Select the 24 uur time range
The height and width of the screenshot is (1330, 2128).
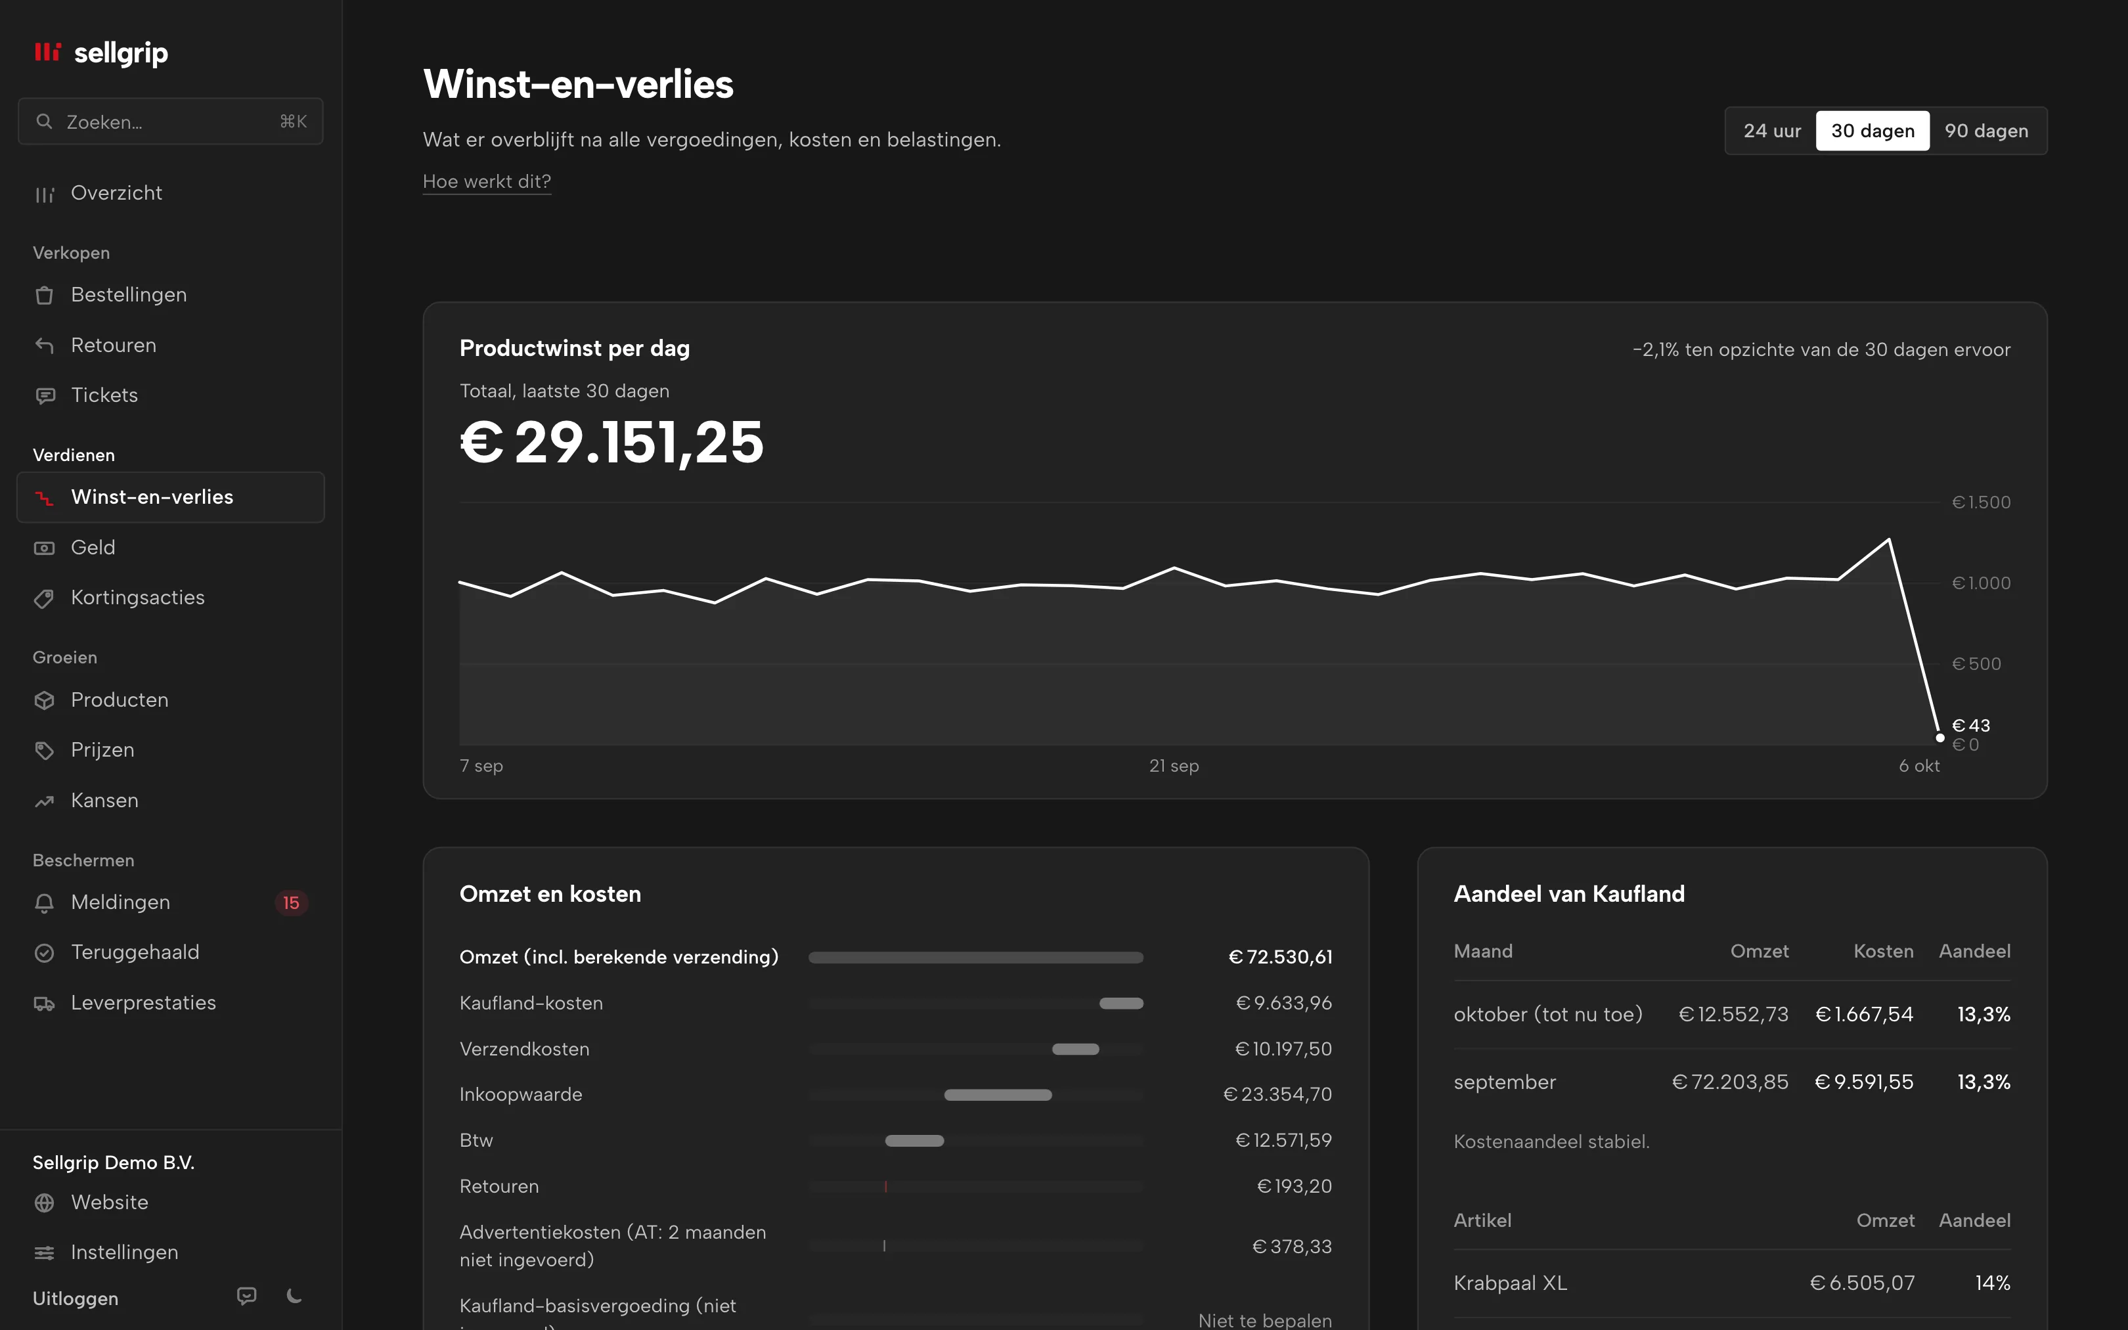point(1772,131)
